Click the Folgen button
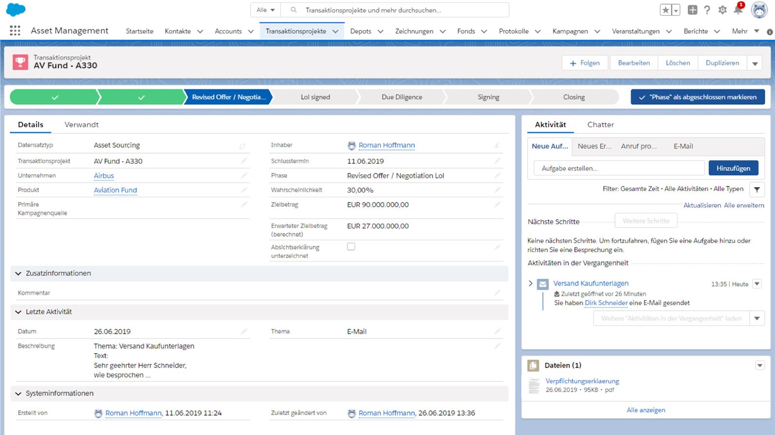This screenshot has height=435, width=775. point(585,63)
